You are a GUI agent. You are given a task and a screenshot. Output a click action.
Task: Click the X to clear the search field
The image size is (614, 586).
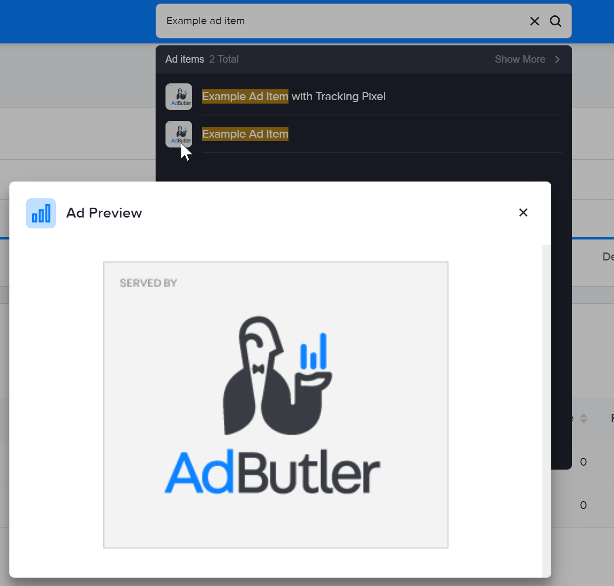[x=534, y=21]
